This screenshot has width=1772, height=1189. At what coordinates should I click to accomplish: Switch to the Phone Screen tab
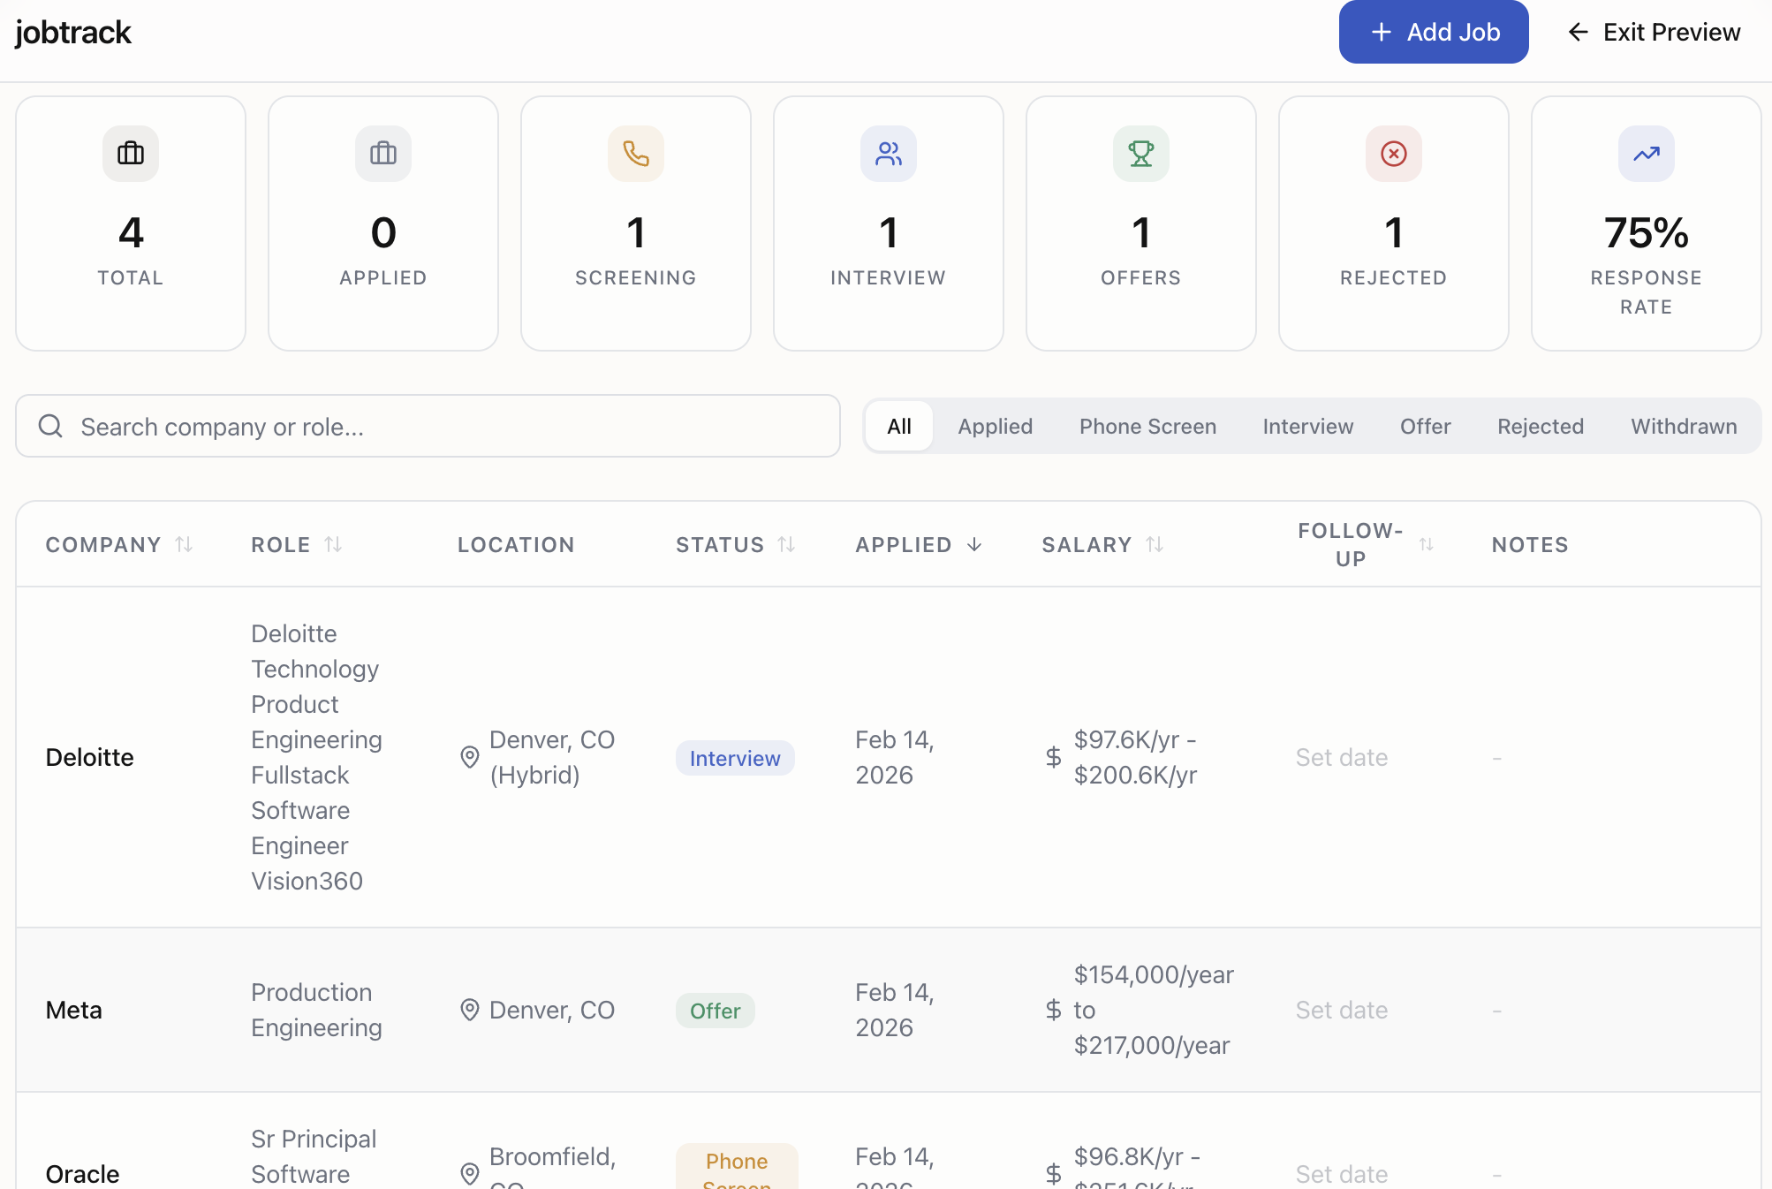1147,426
